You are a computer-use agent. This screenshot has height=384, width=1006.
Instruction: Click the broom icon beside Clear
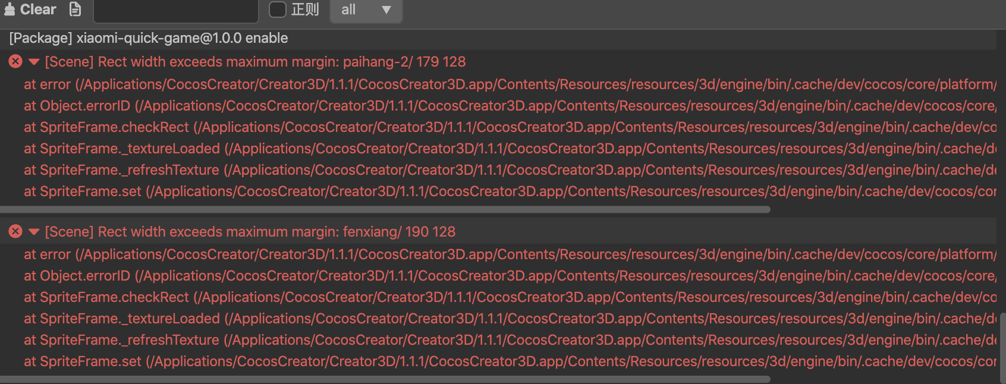coord(10,10)
